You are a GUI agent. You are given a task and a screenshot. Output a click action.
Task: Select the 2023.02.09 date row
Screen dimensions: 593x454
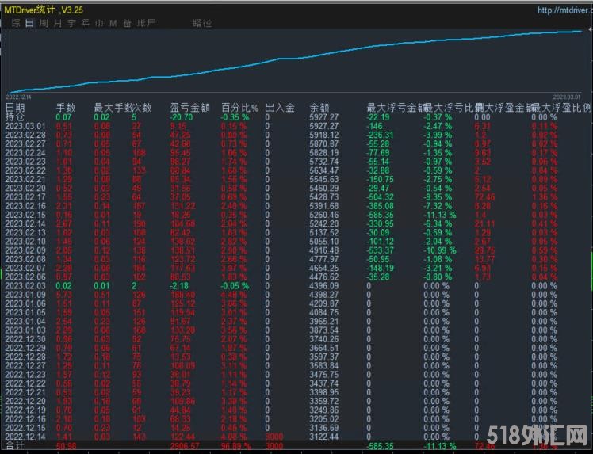point(25,250)
